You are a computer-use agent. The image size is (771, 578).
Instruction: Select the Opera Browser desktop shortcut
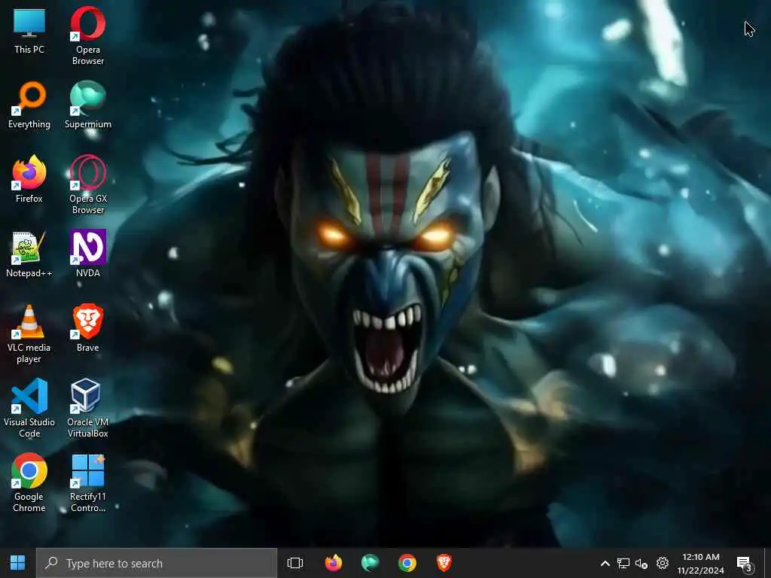(x=88, y=36)
